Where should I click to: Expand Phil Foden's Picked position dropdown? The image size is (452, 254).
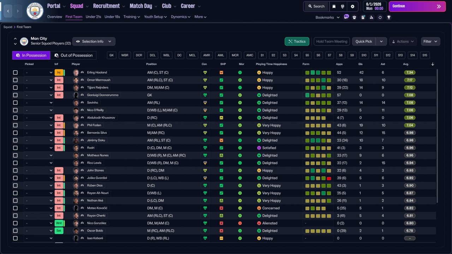pyautogui.click(x=39, y=125)
